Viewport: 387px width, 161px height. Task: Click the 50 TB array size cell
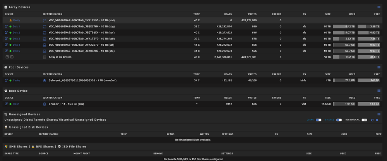[x=327, y=57]
